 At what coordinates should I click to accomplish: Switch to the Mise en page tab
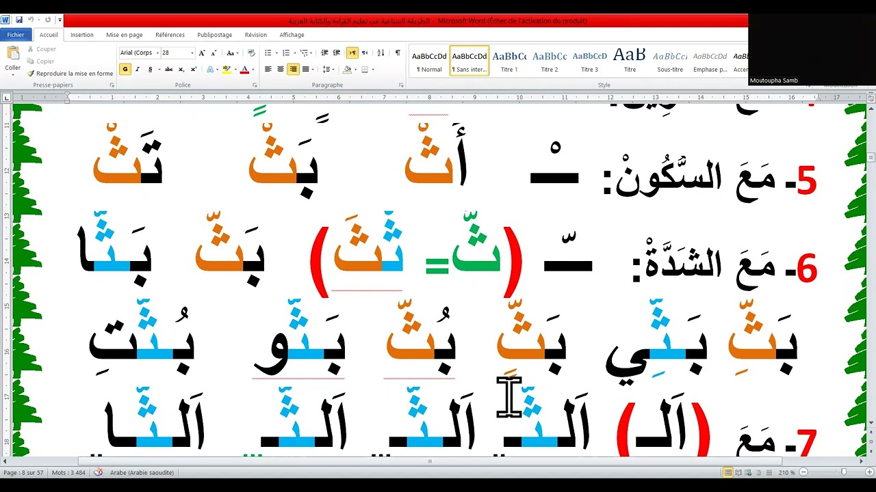click(x=125, y=35)
